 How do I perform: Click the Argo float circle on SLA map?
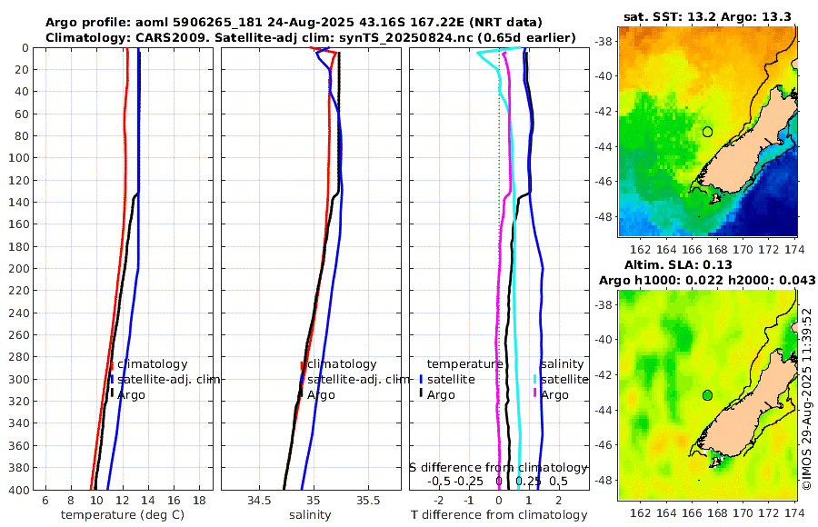coord(707,395)
